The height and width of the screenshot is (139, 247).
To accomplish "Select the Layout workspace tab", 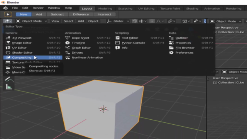I will click(87, 8).
